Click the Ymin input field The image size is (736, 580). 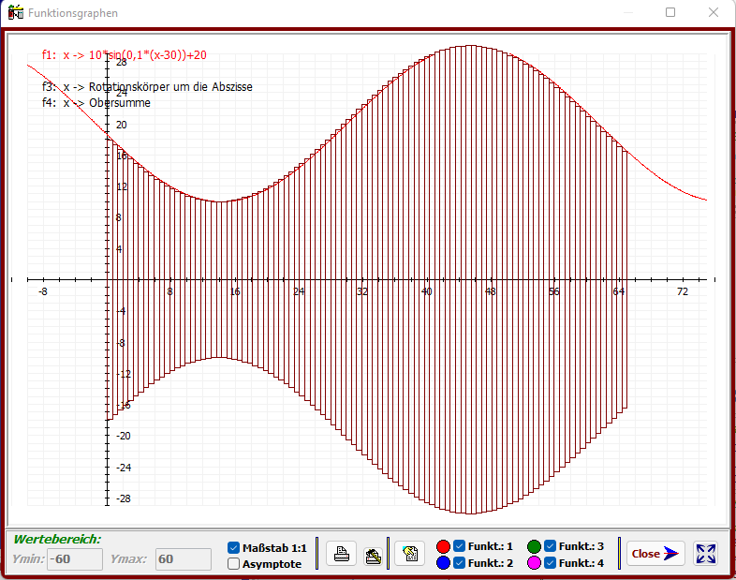click(75, 559)
